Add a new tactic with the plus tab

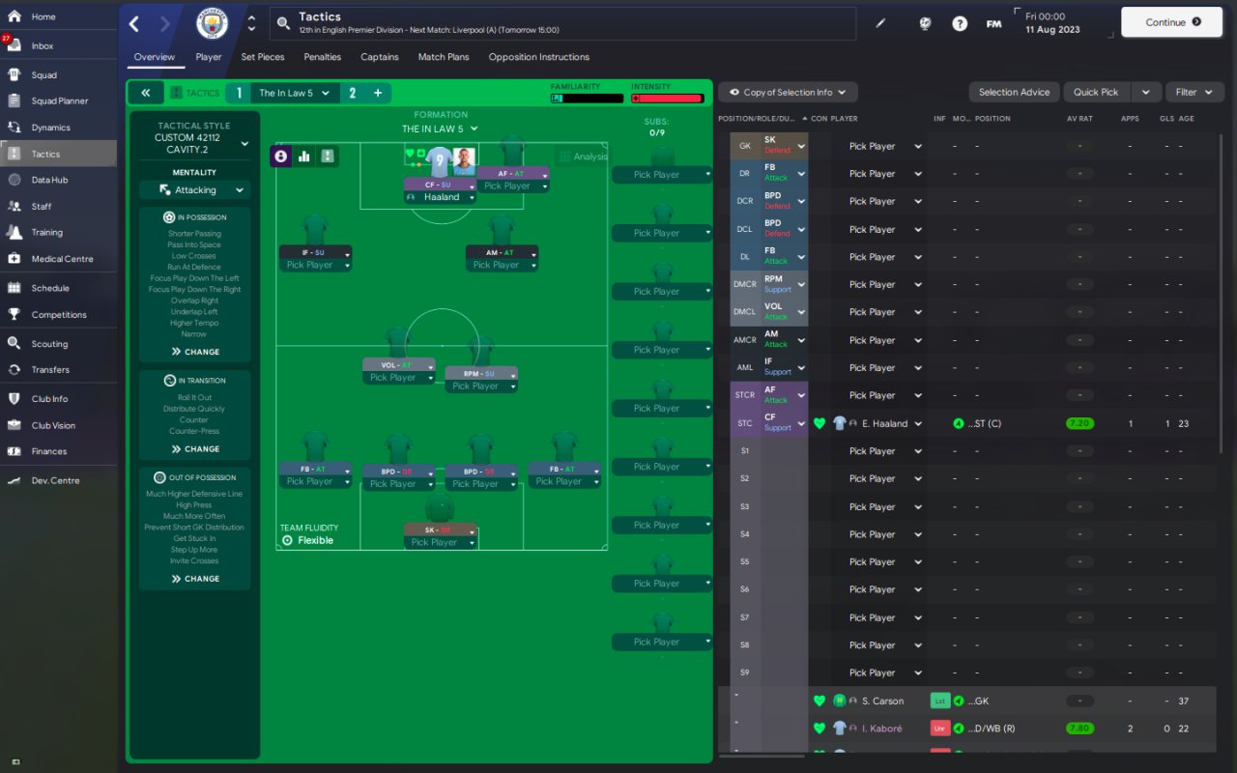378,93
